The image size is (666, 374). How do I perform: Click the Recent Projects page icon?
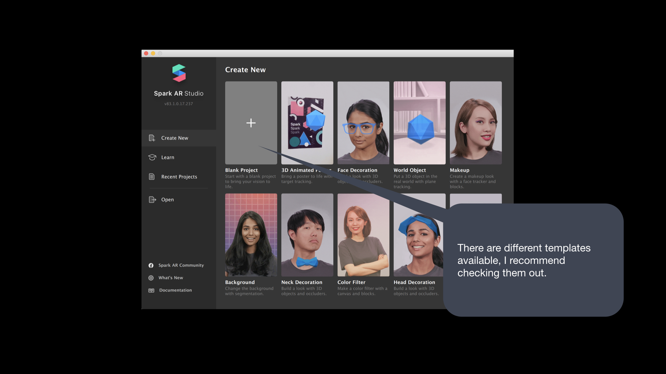click(x=152, y=177)
